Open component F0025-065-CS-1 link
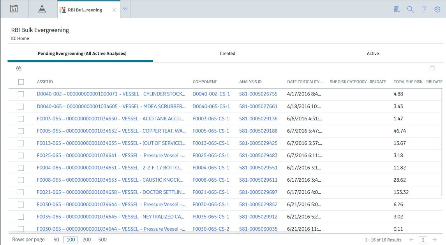 pos(211,155)
